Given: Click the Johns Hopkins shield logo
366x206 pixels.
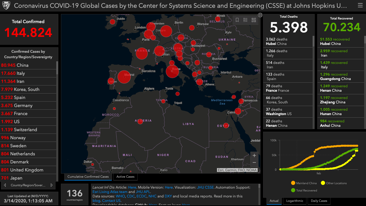Looking at the screenshot, I should pyautogui.click(x=6, y=6).
